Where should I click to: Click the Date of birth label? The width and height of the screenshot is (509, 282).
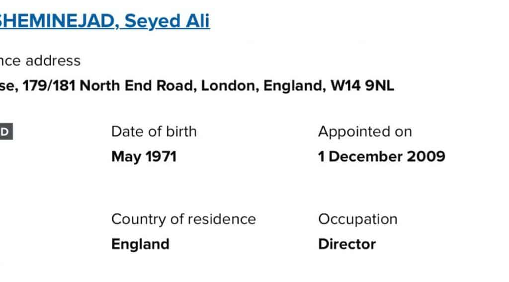pos(154,132)
